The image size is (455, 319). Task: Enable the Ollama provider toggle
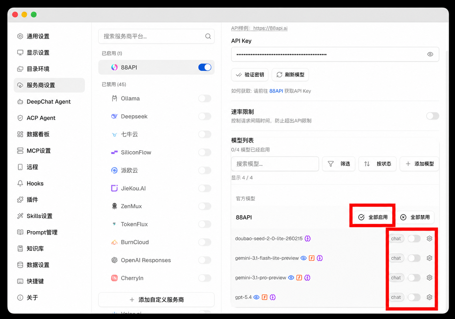tap(205, 98)
